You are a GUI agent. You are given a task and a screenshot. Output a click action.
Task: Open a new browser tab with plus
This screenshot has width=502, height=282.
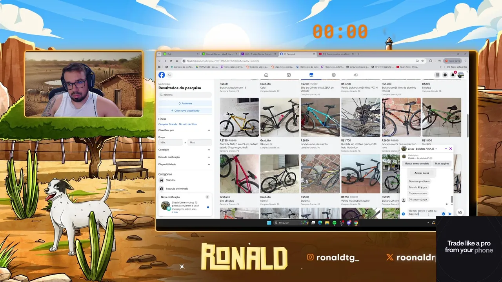[358, 54]
